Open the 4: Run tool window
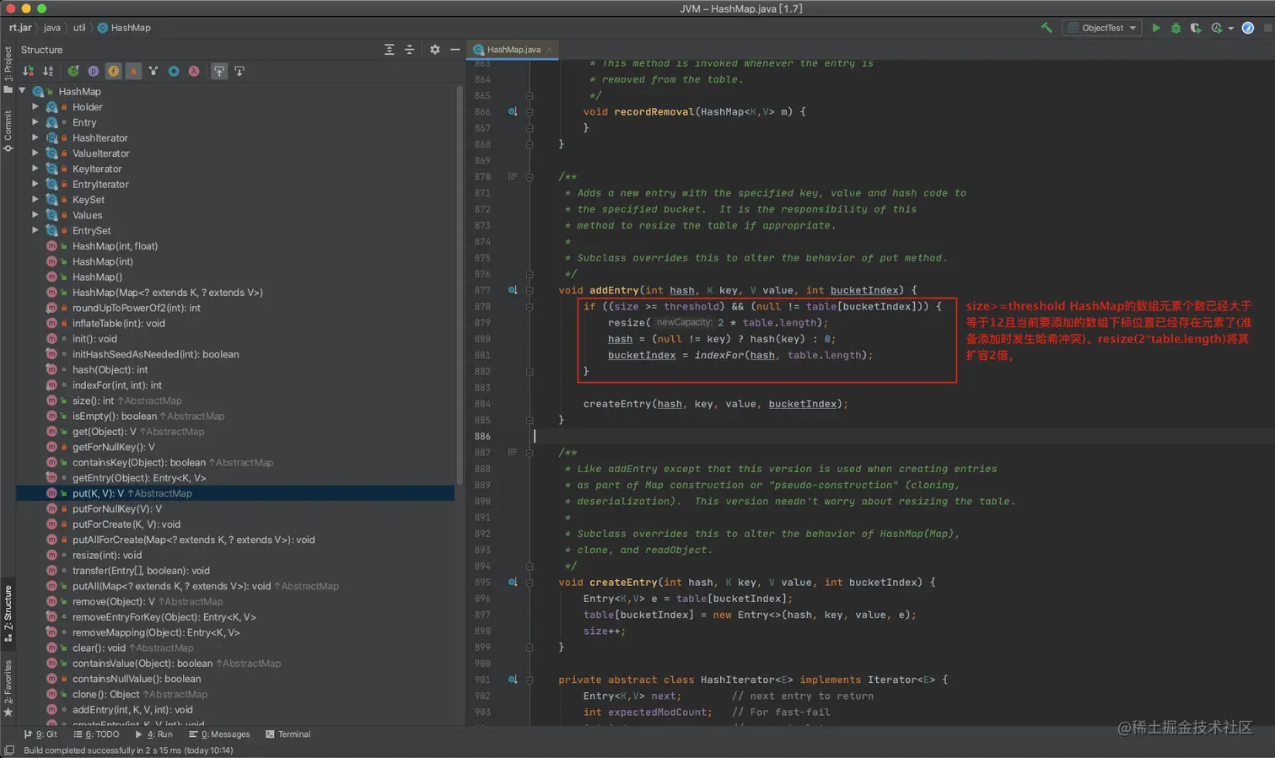The height and width of the screenshot is (758, 1275). click(153, 734)
